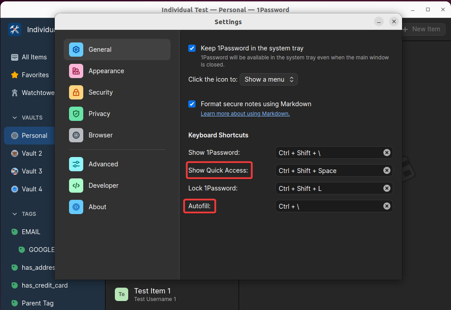Select the All Items label in sidebar

point(34,57)
